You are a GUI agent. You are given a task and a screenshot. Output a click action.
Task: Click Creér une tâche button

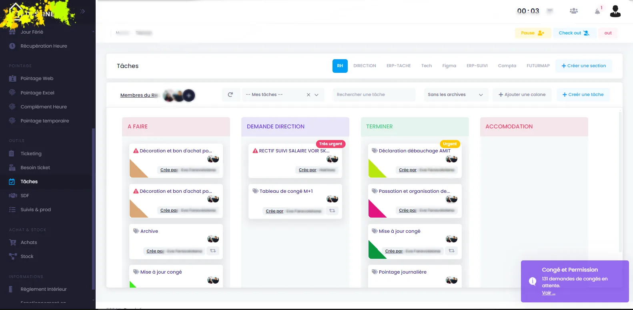pos(583,95)
